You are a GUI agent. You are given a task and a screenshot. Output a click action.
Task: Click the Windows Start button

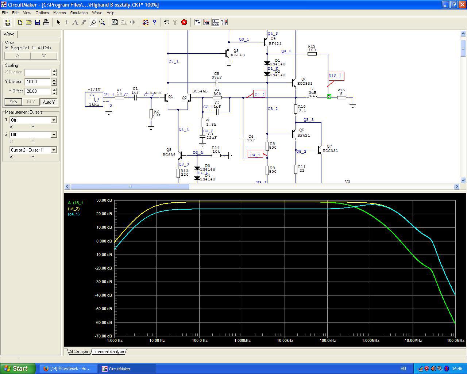click(18, 369)
